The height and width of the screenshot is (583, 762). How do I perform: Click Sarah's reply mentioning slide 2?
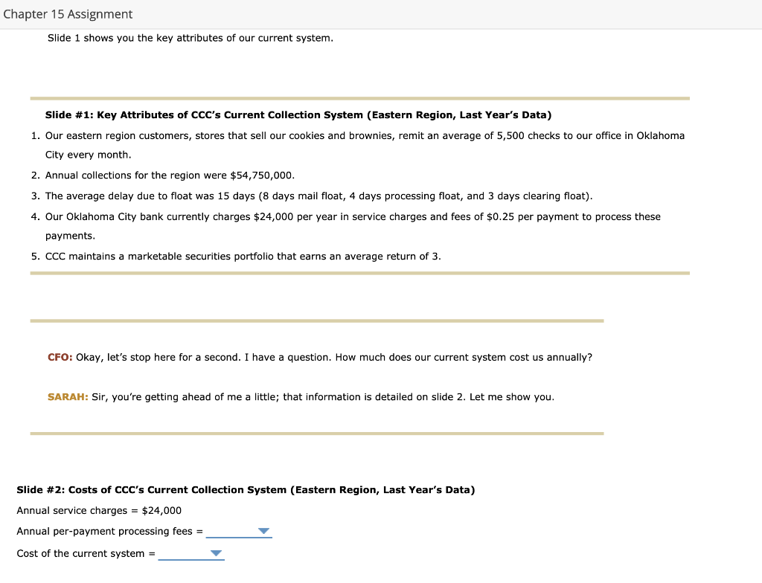[323, 397]
